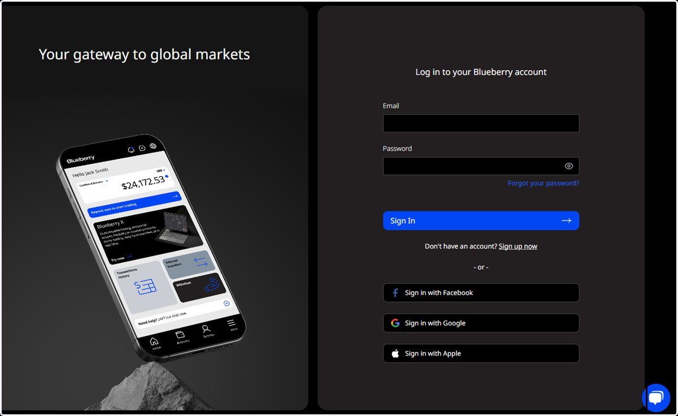
Task: Click the Google logo icon
Action: tap(395, 323)
